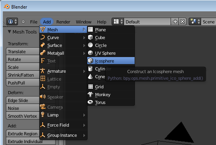Click the Empty axes icon
216x145 pixels.
[x=43, y=86]
